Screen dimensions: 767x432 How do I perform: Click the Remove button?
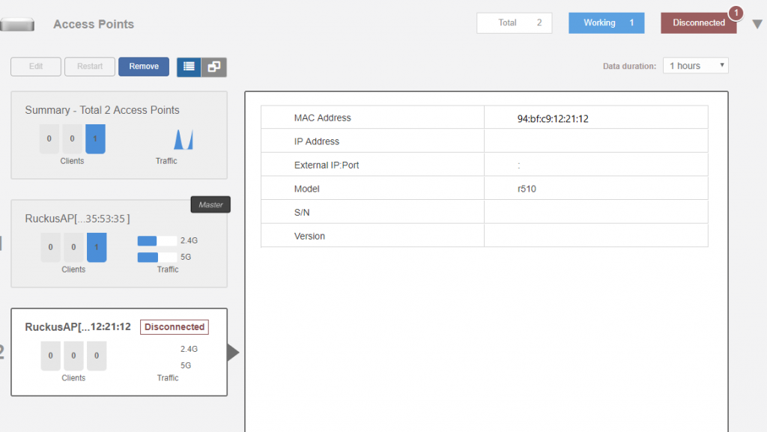click(144, 67)
